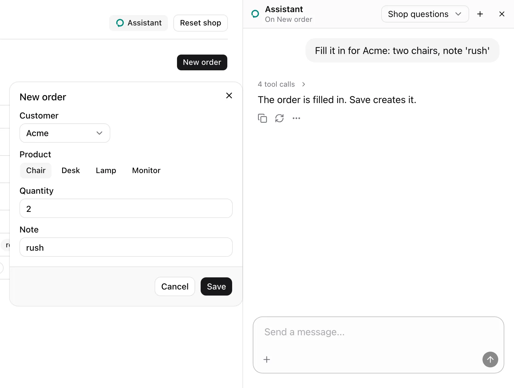This screenshot has width=514, height=388.
Task: Open the Customer dropdown showing Acme
Action: click(x=65, y=133)
